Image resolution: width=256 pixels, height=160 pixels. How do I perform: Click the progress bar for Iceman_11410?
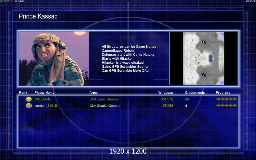227,106
